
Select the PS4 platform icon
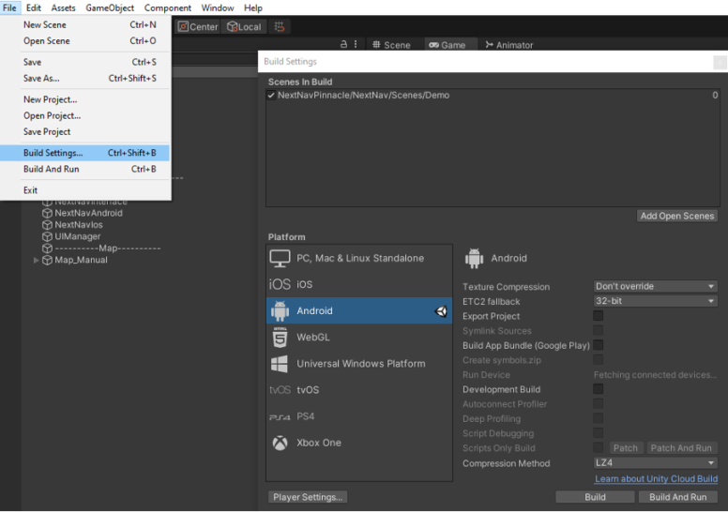click(x=280, y=416)
